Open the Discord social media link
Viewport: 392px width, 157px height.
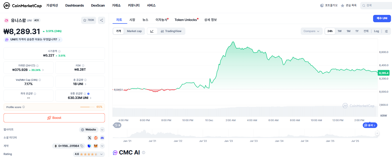point(102,138)
